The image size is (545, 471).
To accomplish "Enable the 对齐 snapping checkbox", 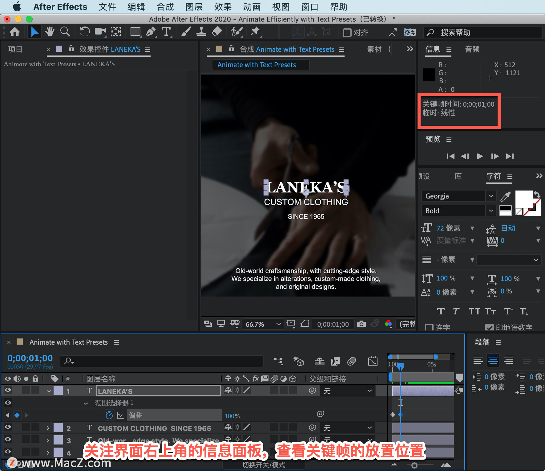I will tap(347, 32).
